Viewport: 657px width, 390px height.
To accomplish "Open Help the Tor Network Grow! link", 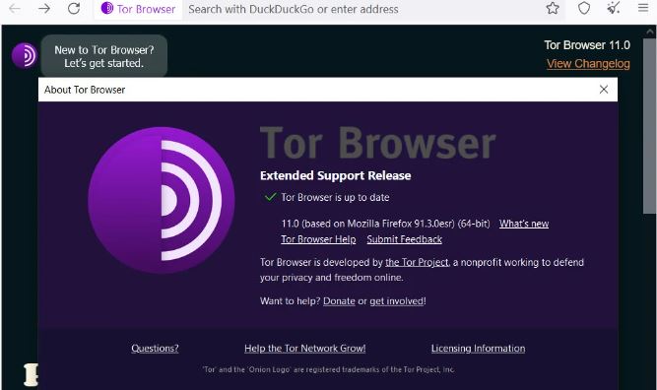I will [x=305, y=348].
